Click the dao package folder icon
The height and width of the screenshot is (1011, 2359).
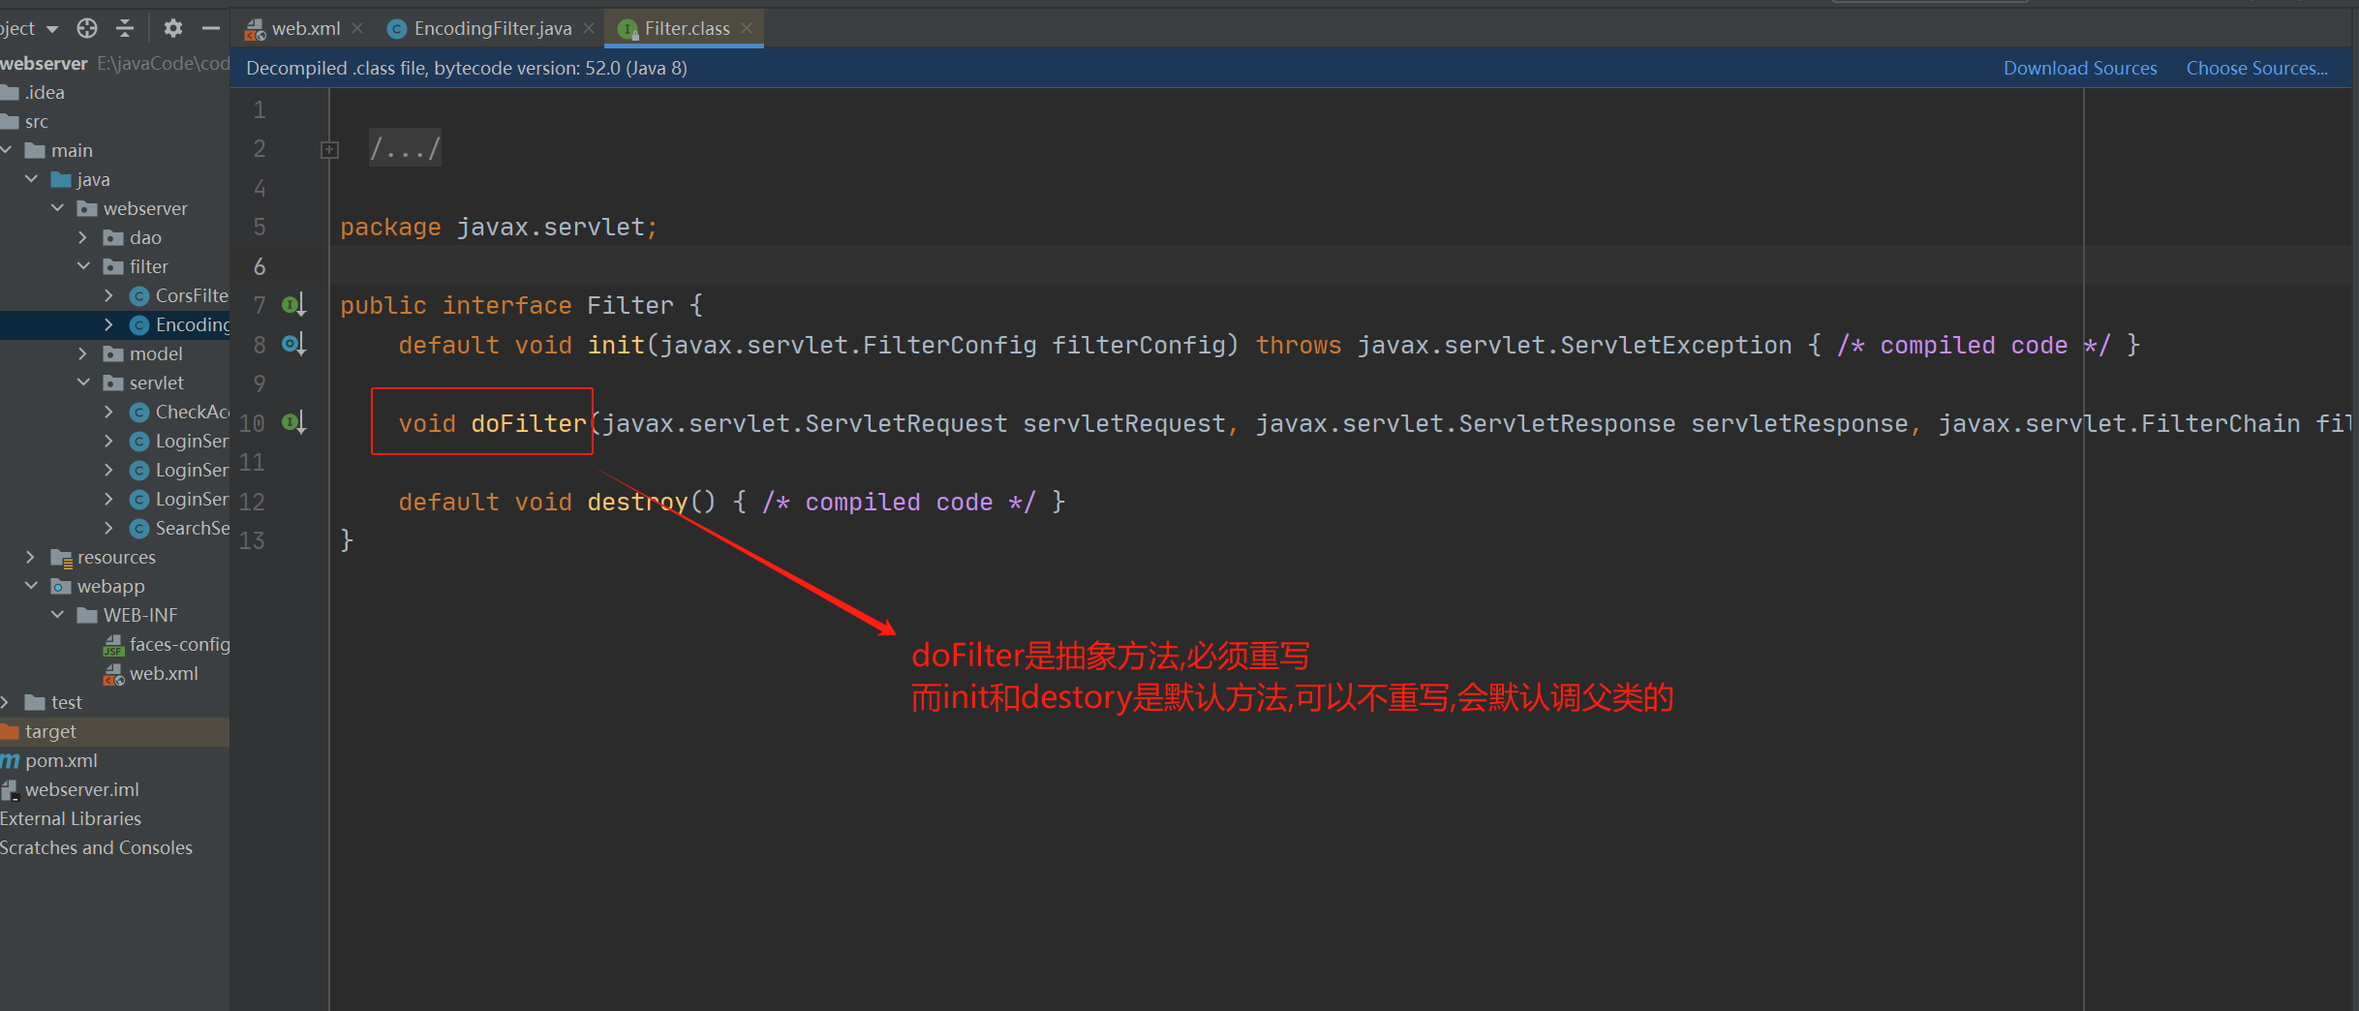click(113, 237)
